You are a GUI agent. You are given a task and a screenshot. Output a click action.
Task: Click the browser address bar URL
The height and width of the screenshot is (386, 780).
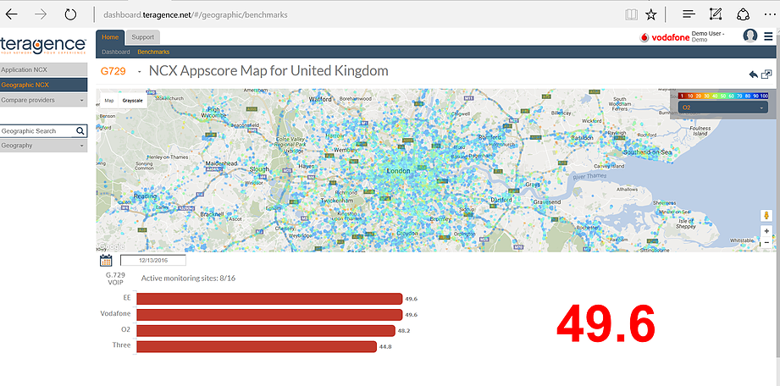click(195, 15)
